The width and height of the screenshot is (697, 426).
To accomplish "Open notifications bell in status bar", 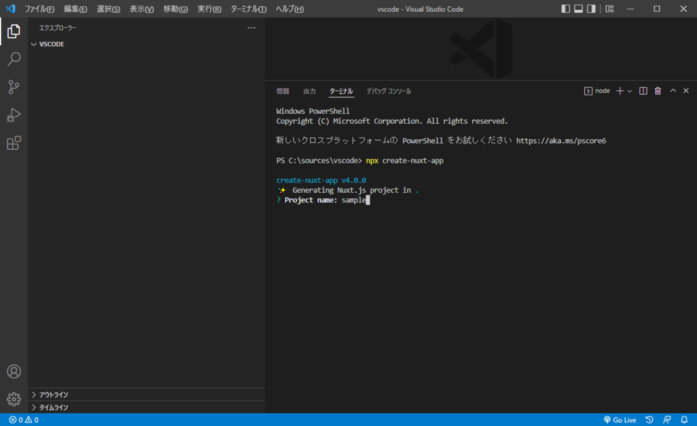I will 684,420.
